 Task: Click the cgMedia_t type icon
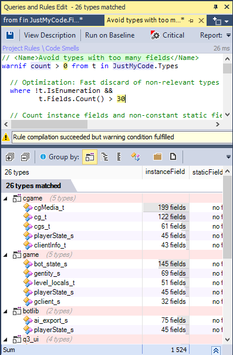click(x=28, y=207)
